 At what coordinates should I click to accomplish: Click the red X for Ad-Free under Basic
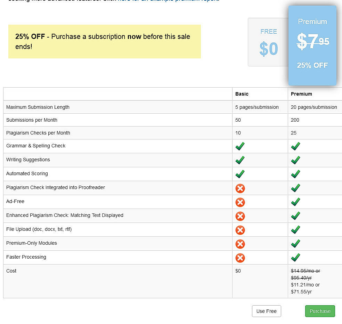(x=240, y=202)
